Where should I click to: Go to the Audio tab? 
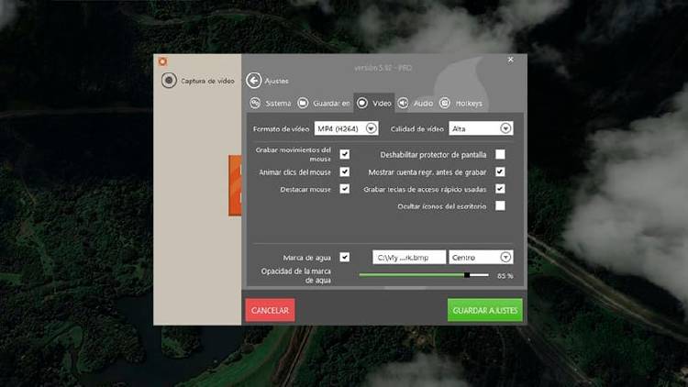pos(423,104)
